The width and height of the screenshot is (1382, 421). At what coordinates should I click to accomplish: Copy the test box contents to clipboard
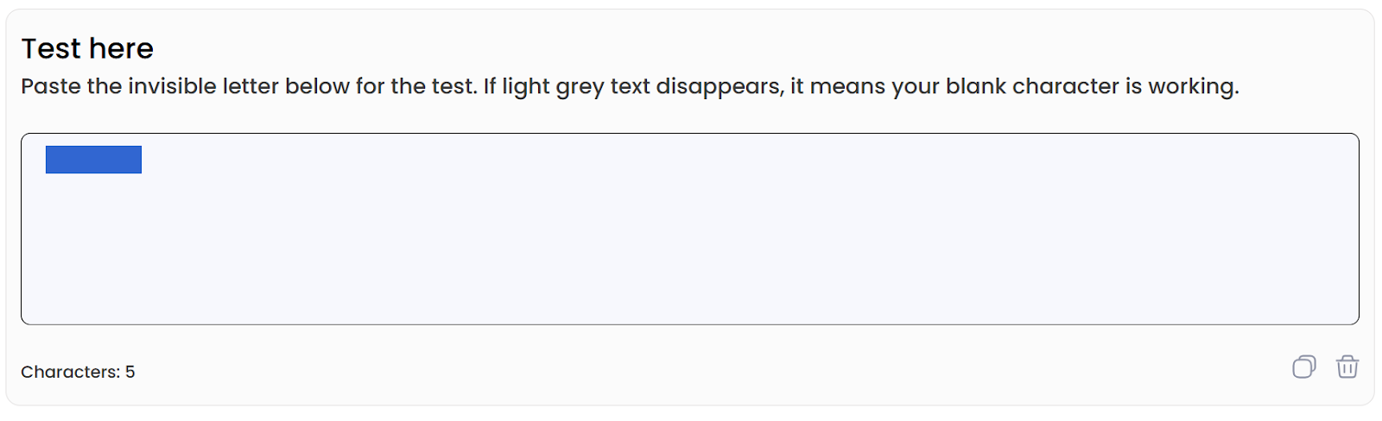[1303, 367]
